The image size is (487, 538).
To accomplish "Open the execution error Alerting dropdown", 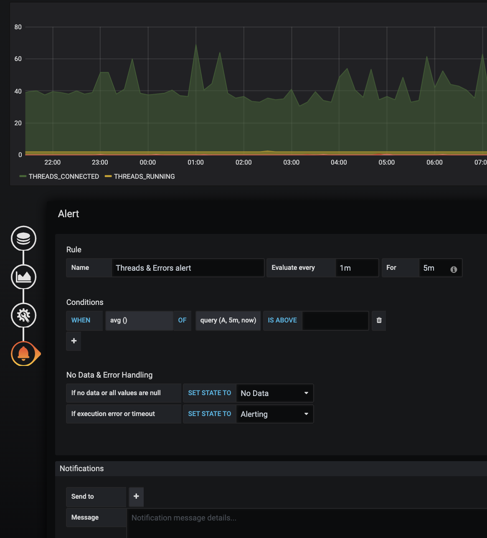I will [275, 414].
